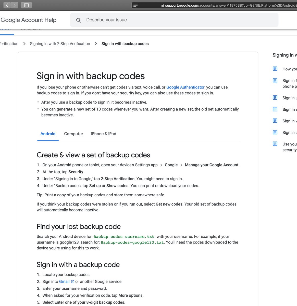
Task: Click the "Create & view a set of backup codes" heading
Action: [93, 155]
